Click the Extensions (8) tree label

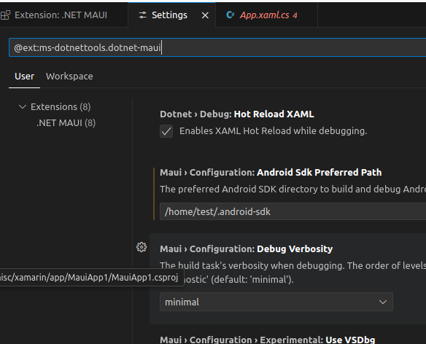61,106
